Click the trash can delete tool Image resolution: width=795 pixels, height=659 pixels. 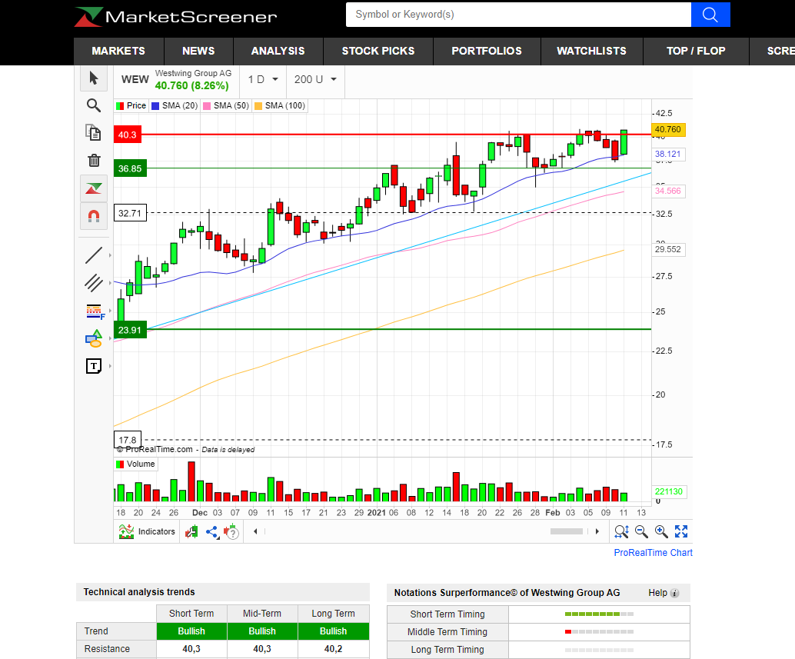point(94,161)
